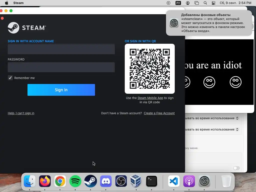Image resolution: width=256 pixels, height=192 pixels.
Task: Open System Settings from the dock
Action: coord(204,181)
